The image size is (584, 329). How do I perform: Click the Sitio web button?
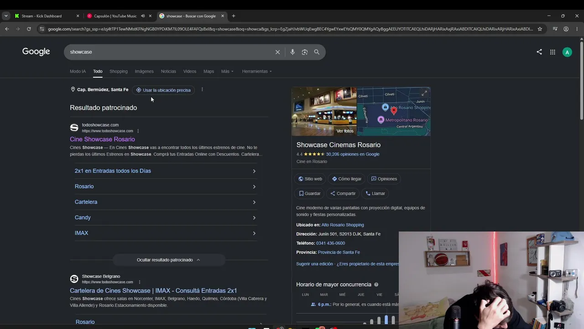coord(310,179)
